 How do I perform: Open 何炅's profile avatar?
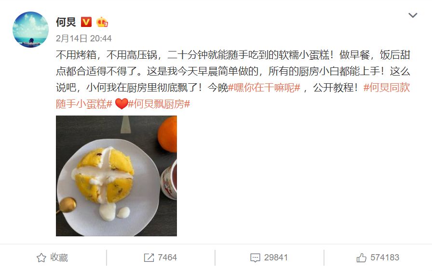click(x=30, y=29)
